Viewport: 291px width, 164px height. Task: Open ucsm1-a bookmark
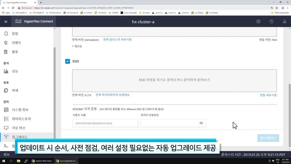(x=157, y=13)
